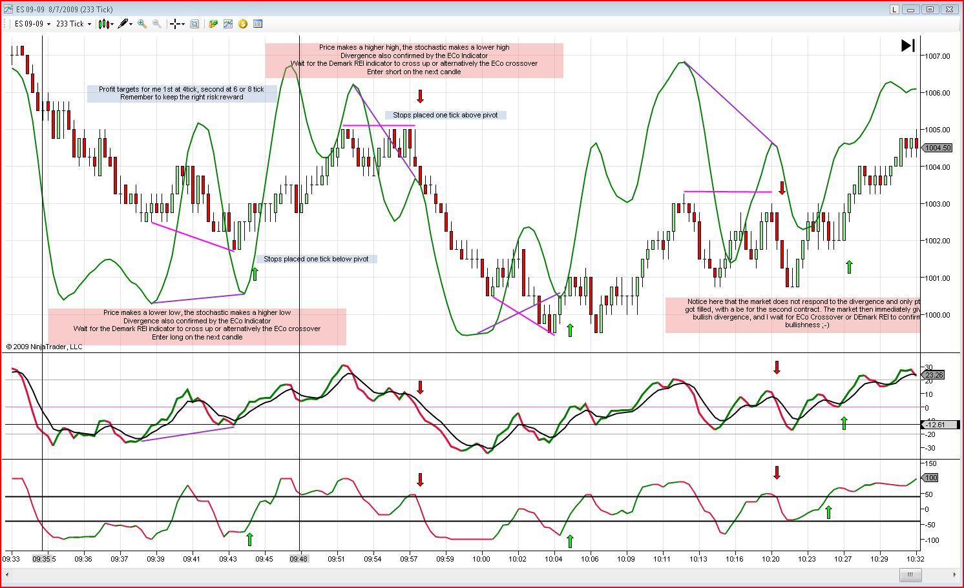Select the 'Price makes a higher high' annotation
The image size is (964, 588).
tap(414, 60)
